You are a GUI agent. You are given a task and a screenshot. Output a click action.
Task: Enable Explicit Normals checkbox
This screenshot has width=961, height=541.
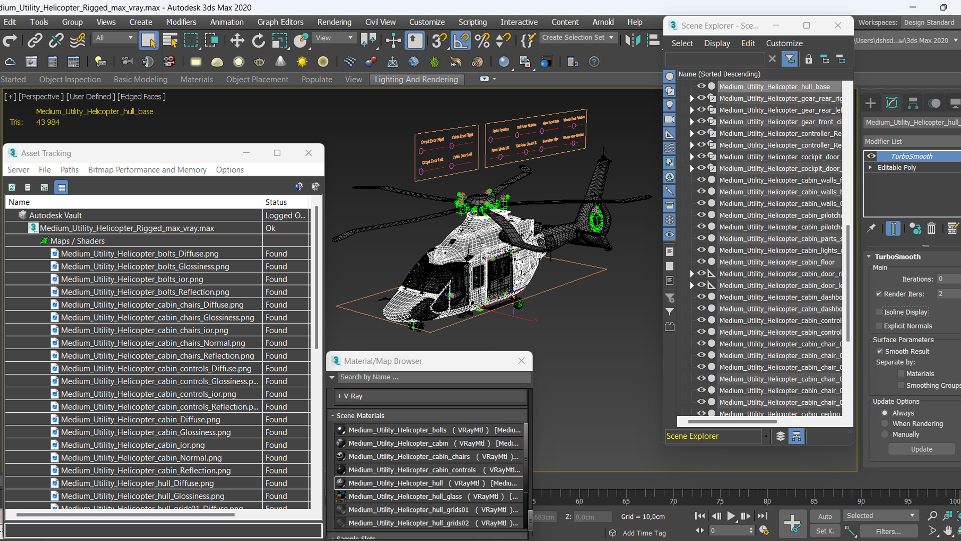[x=878, y=326]
